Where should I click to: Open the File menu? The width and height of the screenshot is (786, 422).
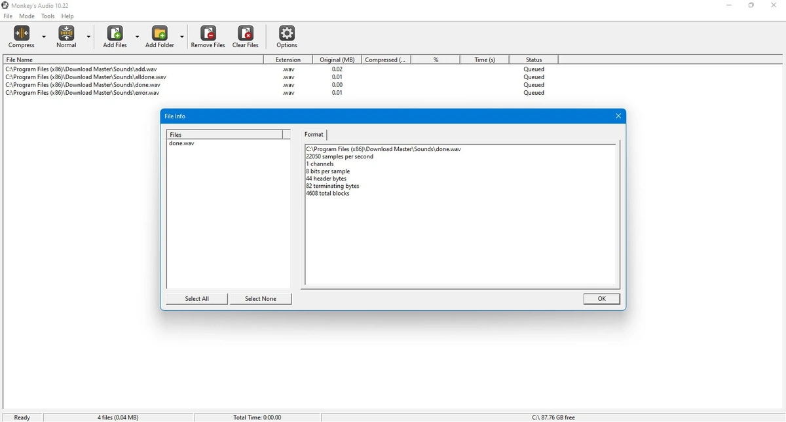point(8,16)
